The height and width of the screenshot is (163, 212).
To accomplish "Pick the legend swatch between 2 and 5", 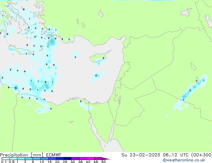I will pyautogui.click(x=29, y=159).
